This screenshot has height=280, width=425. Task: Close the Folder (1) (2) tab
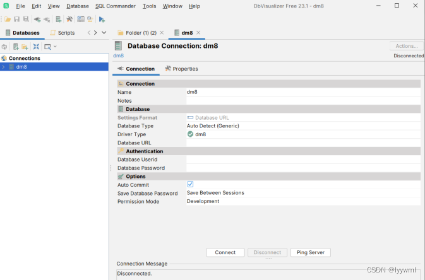pyautogui.click(x=162, y=33)
